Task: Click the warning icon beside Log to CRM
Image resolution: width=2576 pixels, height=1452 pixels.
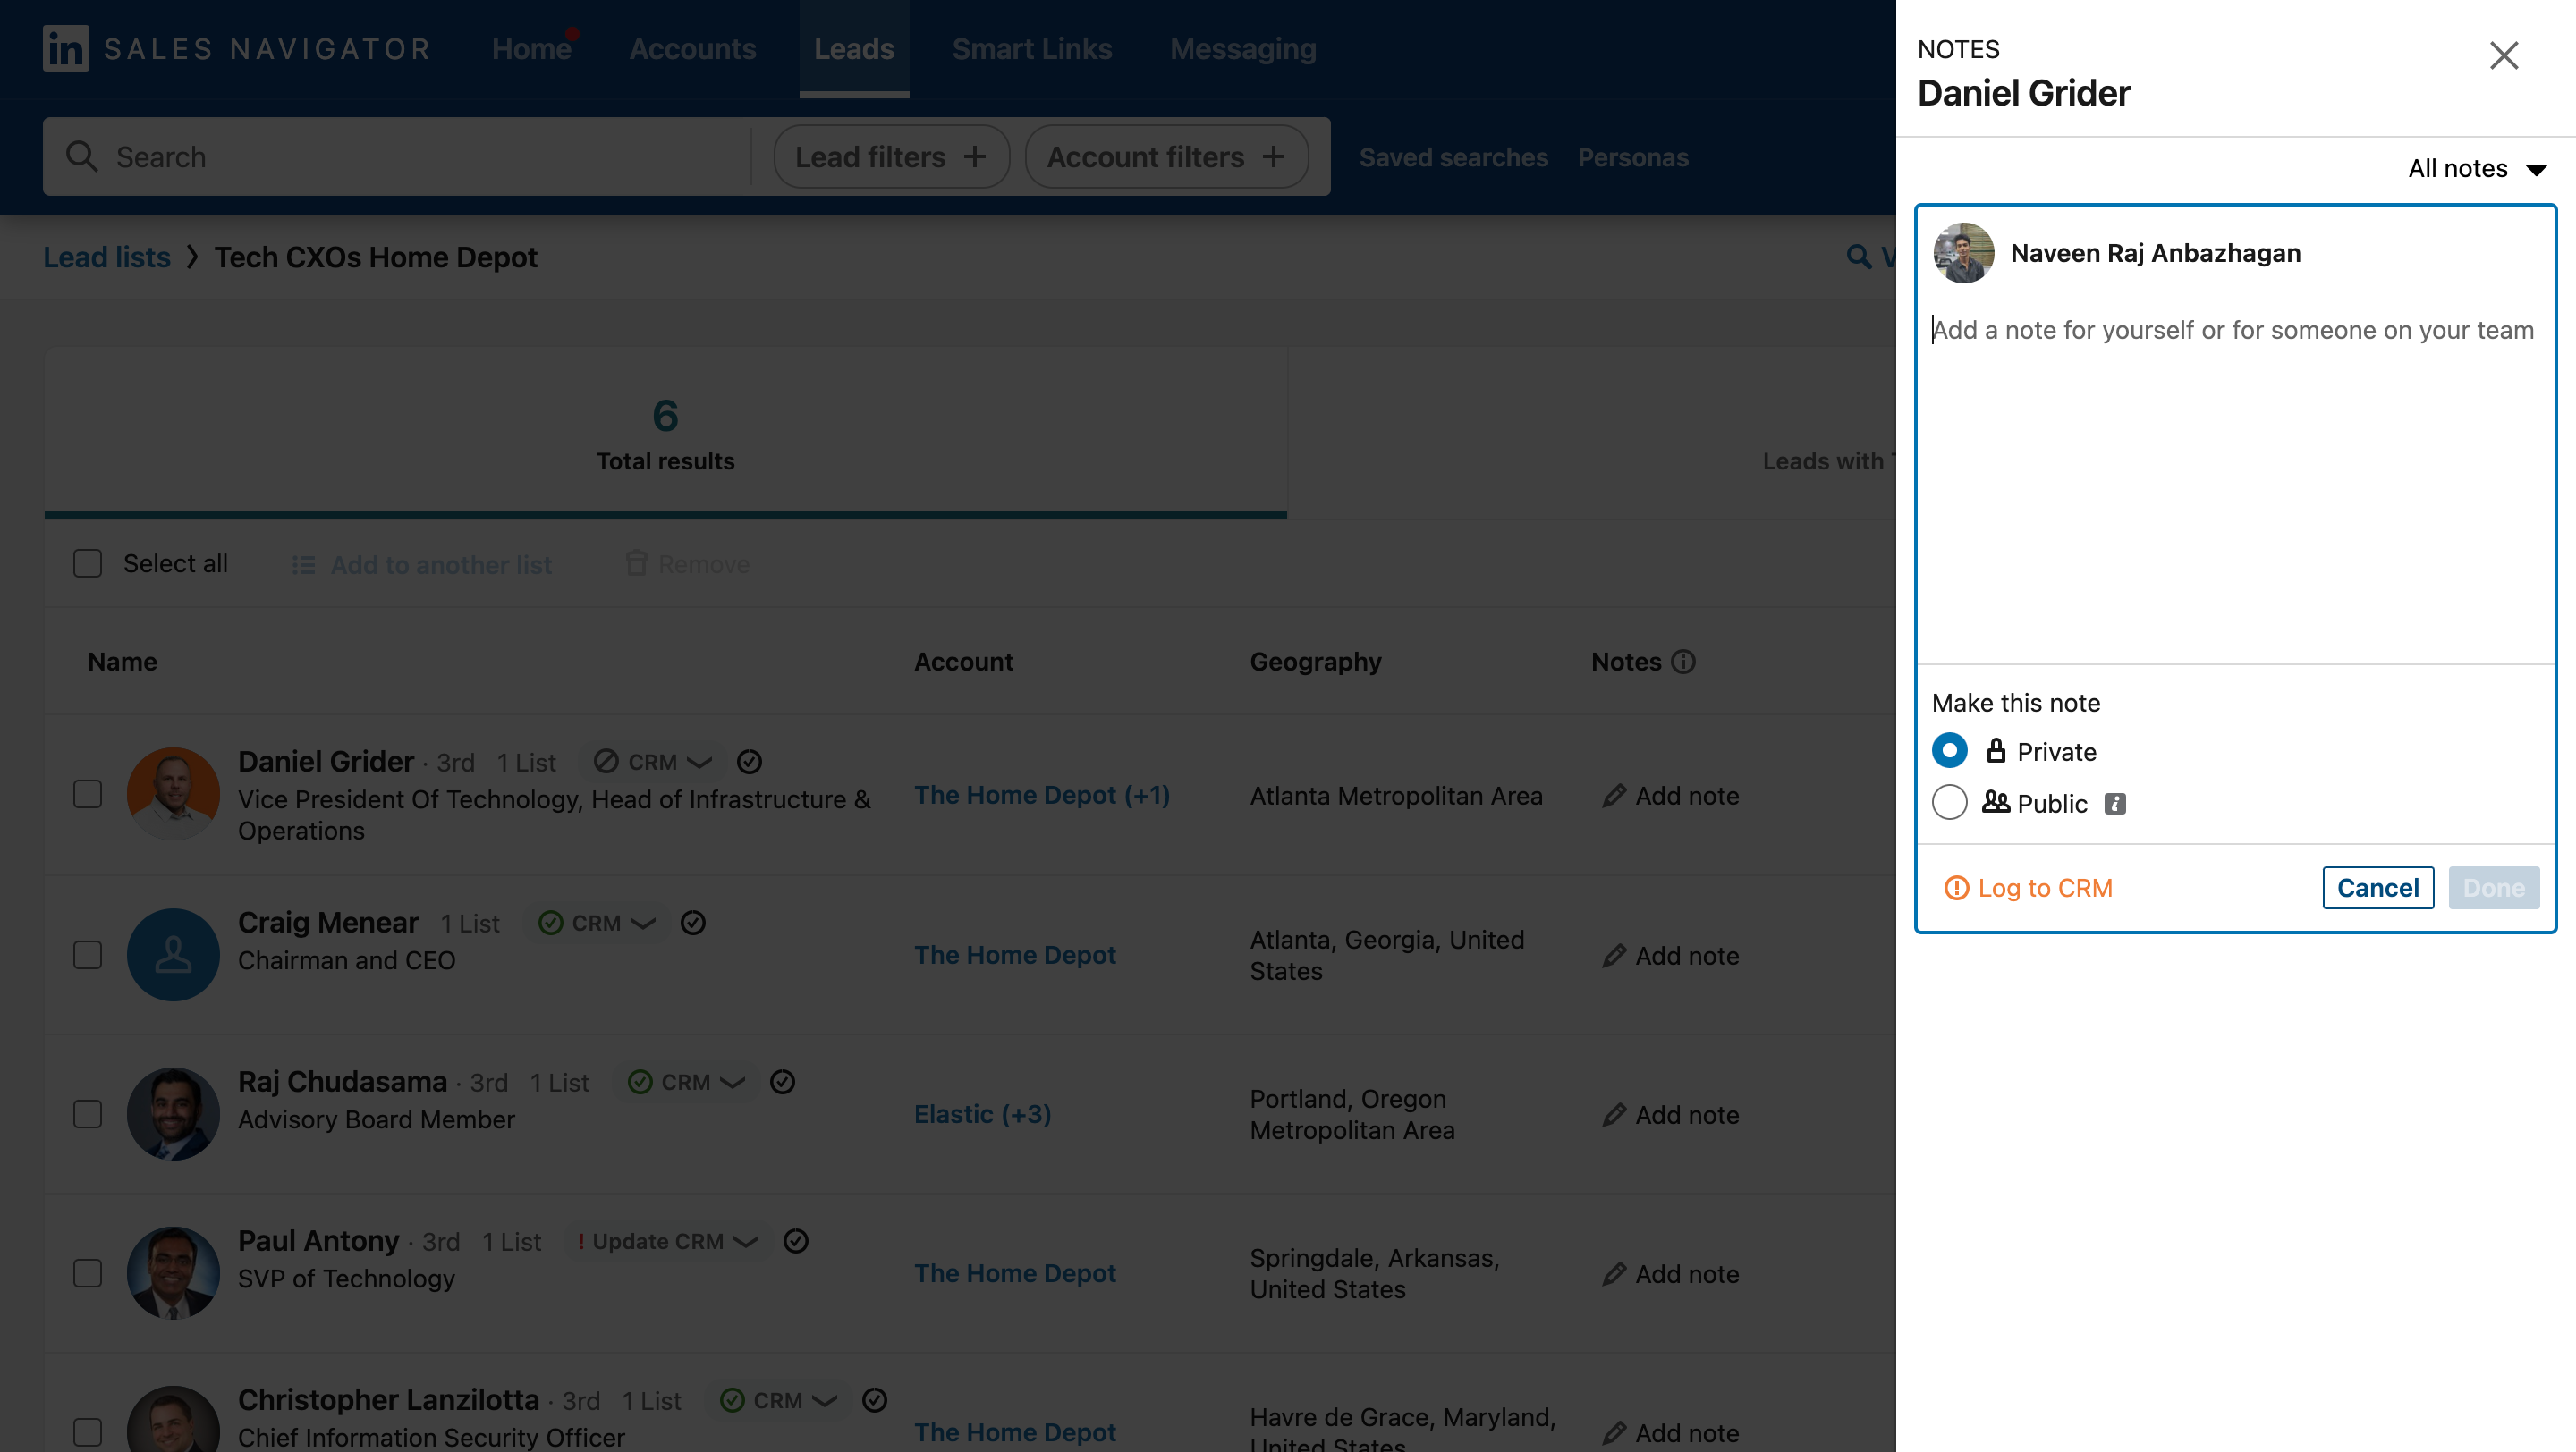Action: (x=1955, y=888)
